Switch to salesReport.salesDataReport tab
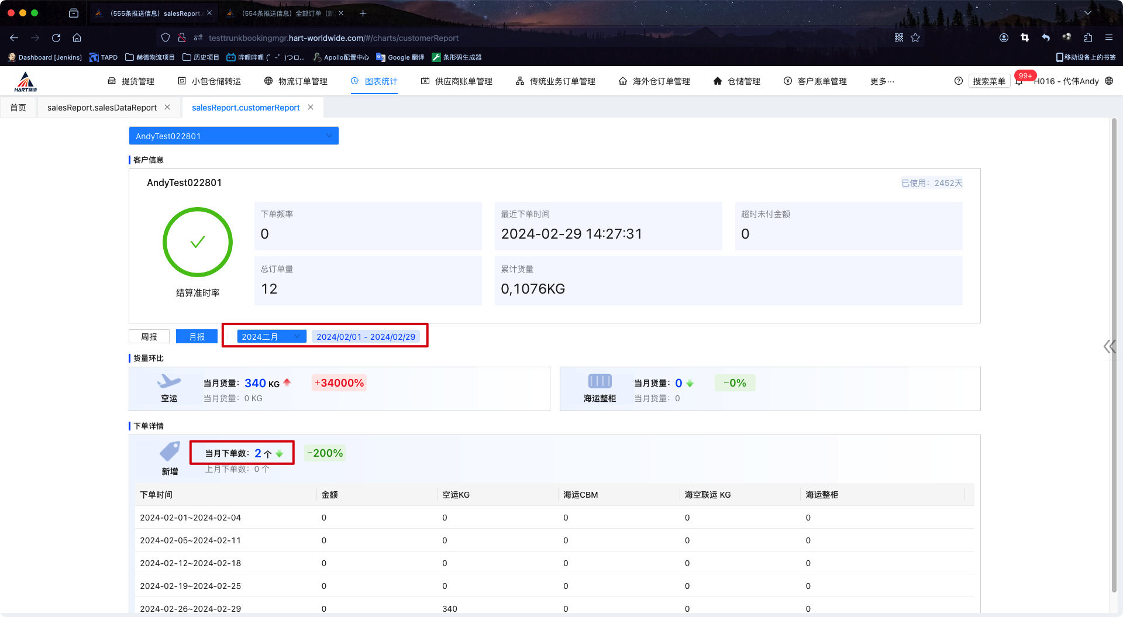Image resolution: width=1123 pixels, height=617 pixels. [x=102, y=108]
